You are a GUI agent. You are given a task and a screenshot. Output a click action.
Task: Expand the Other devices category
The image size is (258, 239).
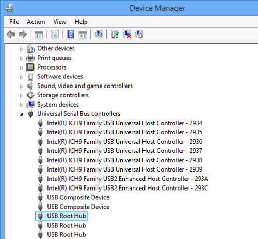click(21, 49)
